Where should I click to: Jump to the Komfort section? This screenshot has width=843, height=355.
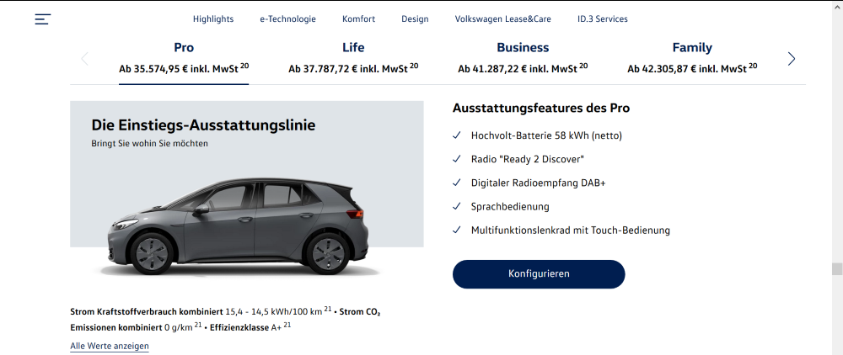[358, 19]
